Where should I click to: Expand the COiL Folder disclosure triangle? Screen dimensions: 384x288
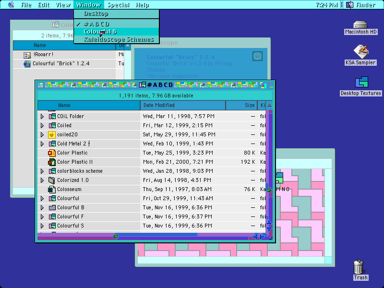[42, 116]
